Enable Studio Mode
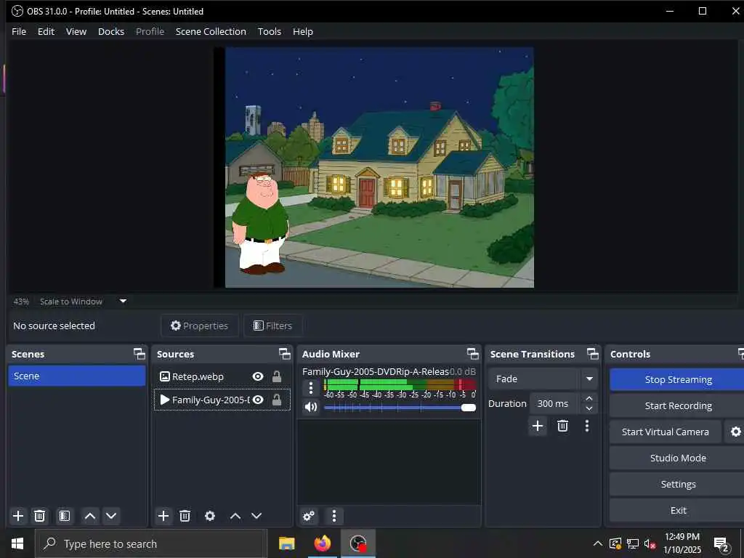 coord(678,458)
